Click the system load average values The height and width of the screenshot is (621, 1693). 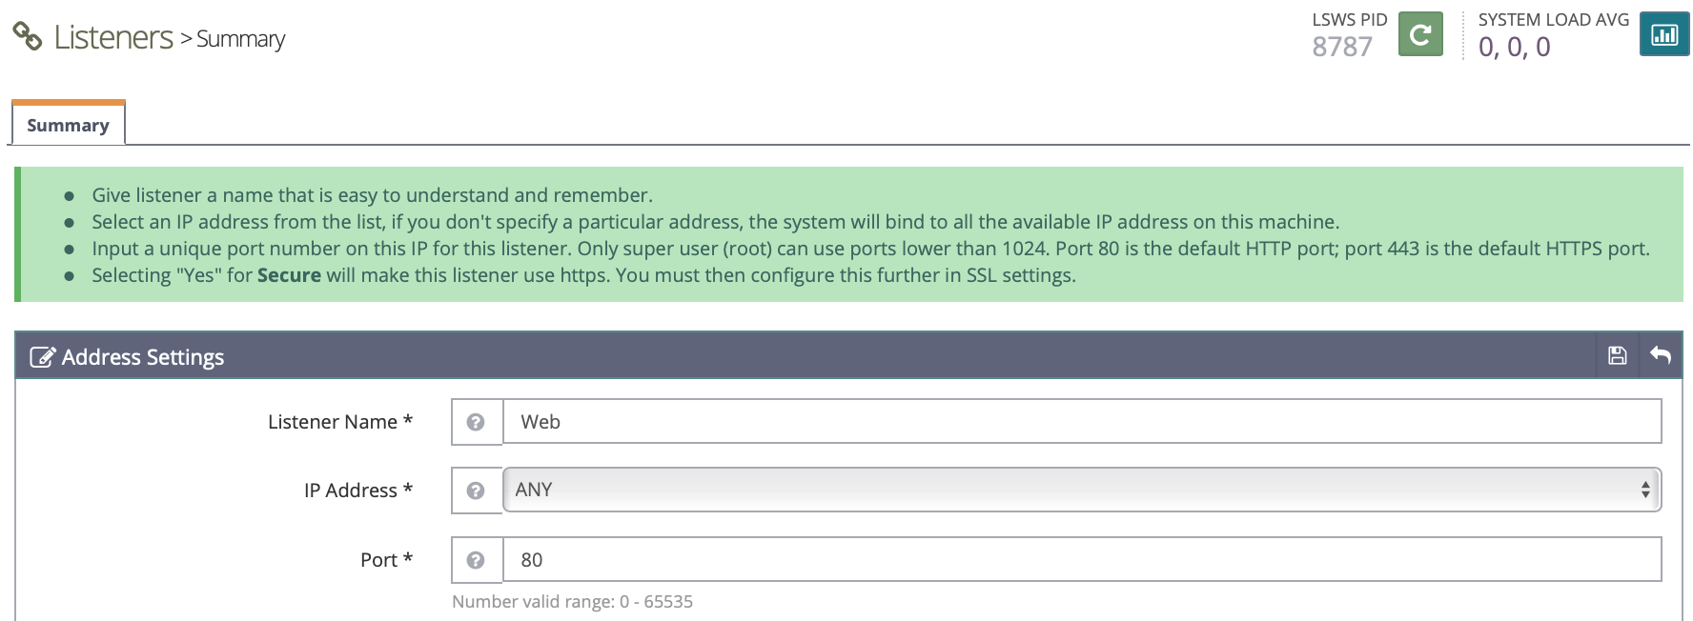point(1514,47)
